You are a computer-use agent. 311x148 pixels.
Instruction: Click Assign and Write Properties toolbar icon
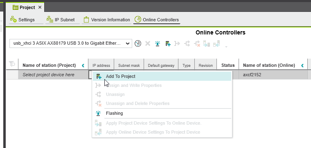[177, 43]
